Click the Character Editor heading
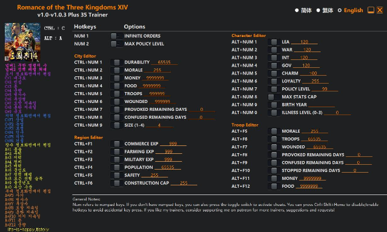Screen dimensions: 387x232 pos(248,36)
